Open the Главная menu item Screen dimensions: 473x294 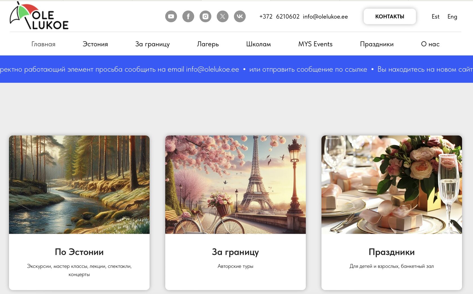pos(43,44)
